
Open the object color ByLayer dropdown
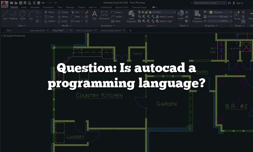pyautogui.click(x=231, y=12)
